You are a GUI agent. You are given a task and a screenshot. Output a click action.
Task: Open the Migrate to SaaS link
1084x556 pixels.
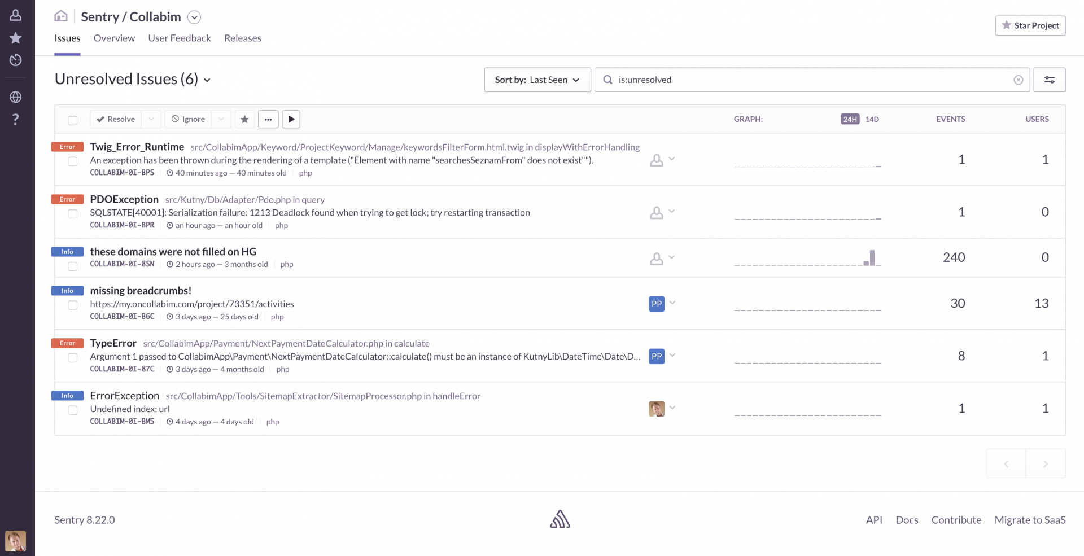(1030, 520)
